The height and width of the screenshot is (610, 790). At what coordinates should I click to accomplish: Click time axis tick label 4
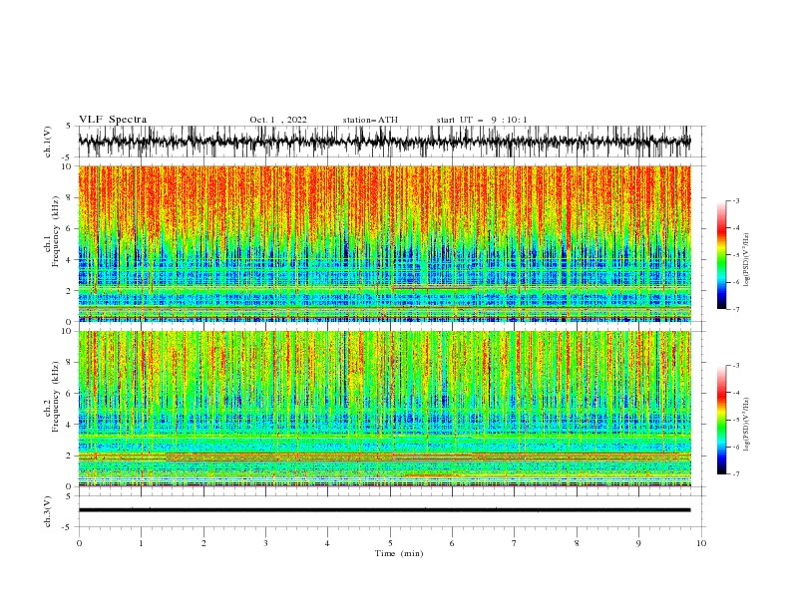327,543
